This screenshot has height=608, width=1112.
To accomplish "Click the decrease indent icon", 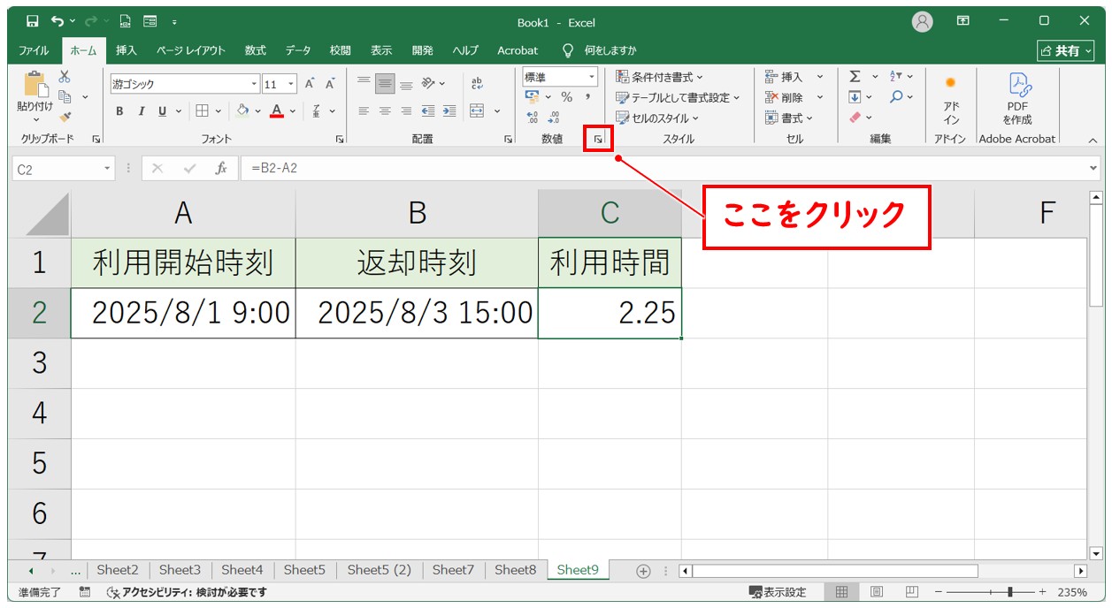I will (428, 110).
